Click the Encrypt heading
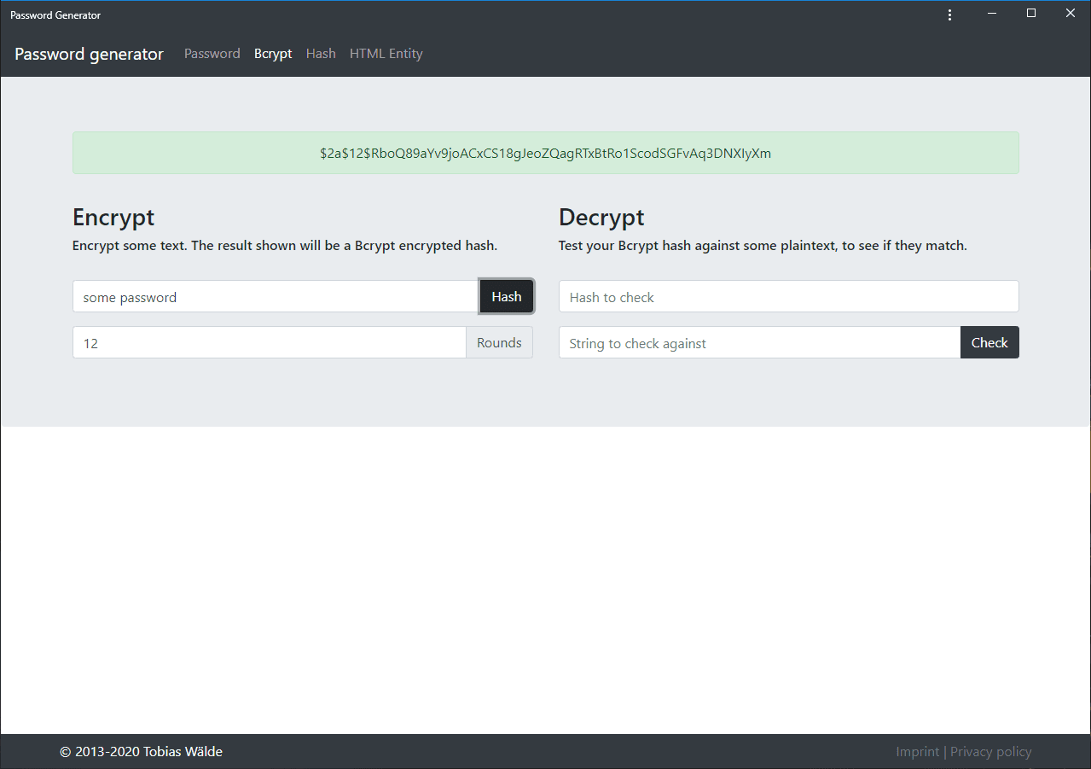Viewport: 1091px width, 769px height. [x=113, y=218]
